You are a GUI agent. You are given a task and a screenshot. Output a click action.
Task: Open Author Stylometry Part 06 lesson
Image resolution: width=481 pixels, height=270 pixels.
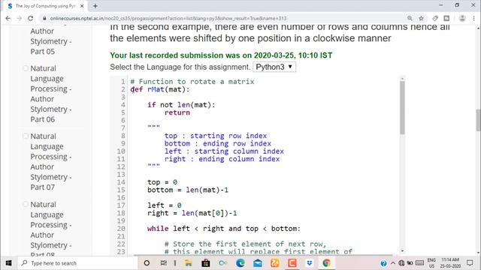[x=50, y=94]
